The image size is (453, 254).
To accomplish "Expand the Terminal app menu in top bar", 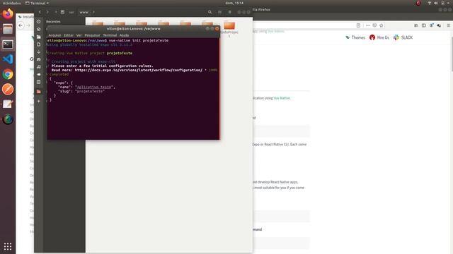I will pos(38,3).
